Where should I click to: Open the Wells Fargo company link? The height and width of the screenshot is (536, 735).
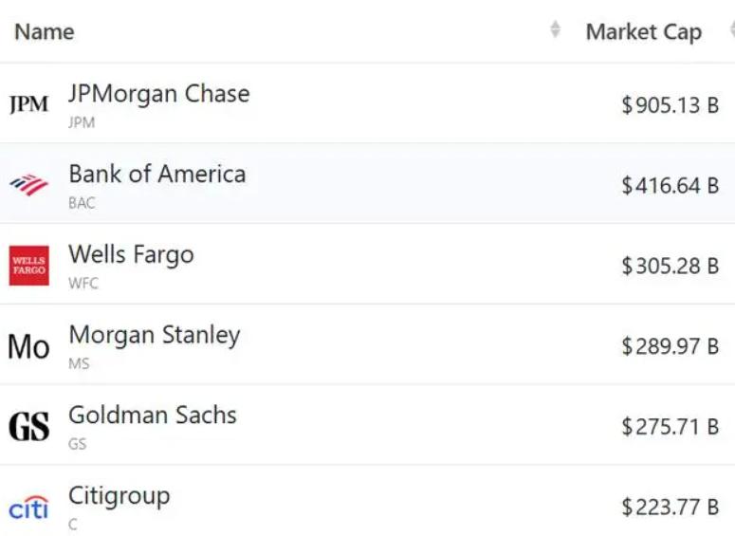131,254
